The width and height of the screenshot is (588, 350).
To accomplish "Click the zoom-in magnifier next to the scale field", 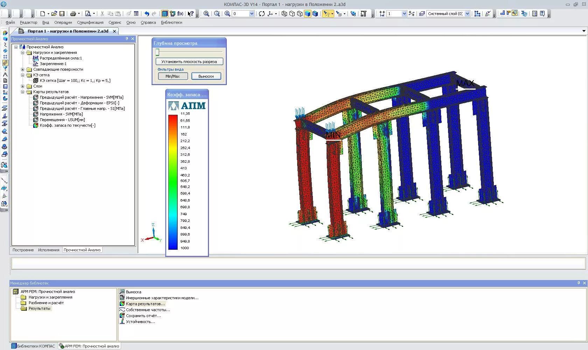I will pyautogui.click(x=227, y=14).
